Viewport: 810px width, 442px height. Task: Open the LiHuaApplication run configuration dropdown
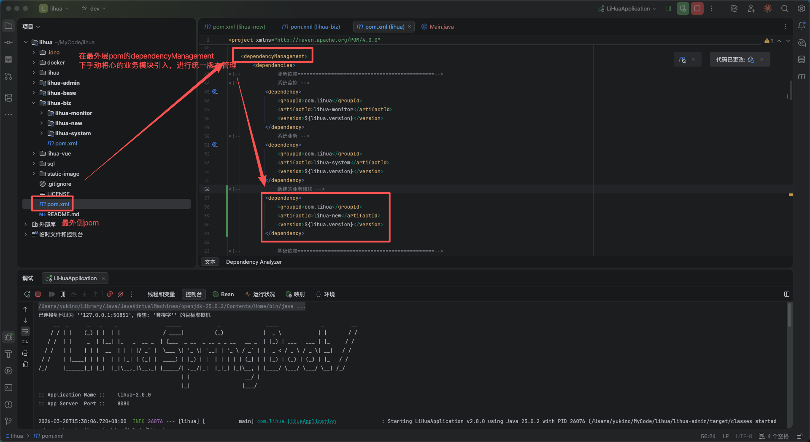pyautogui.click(x=628, y=8)
